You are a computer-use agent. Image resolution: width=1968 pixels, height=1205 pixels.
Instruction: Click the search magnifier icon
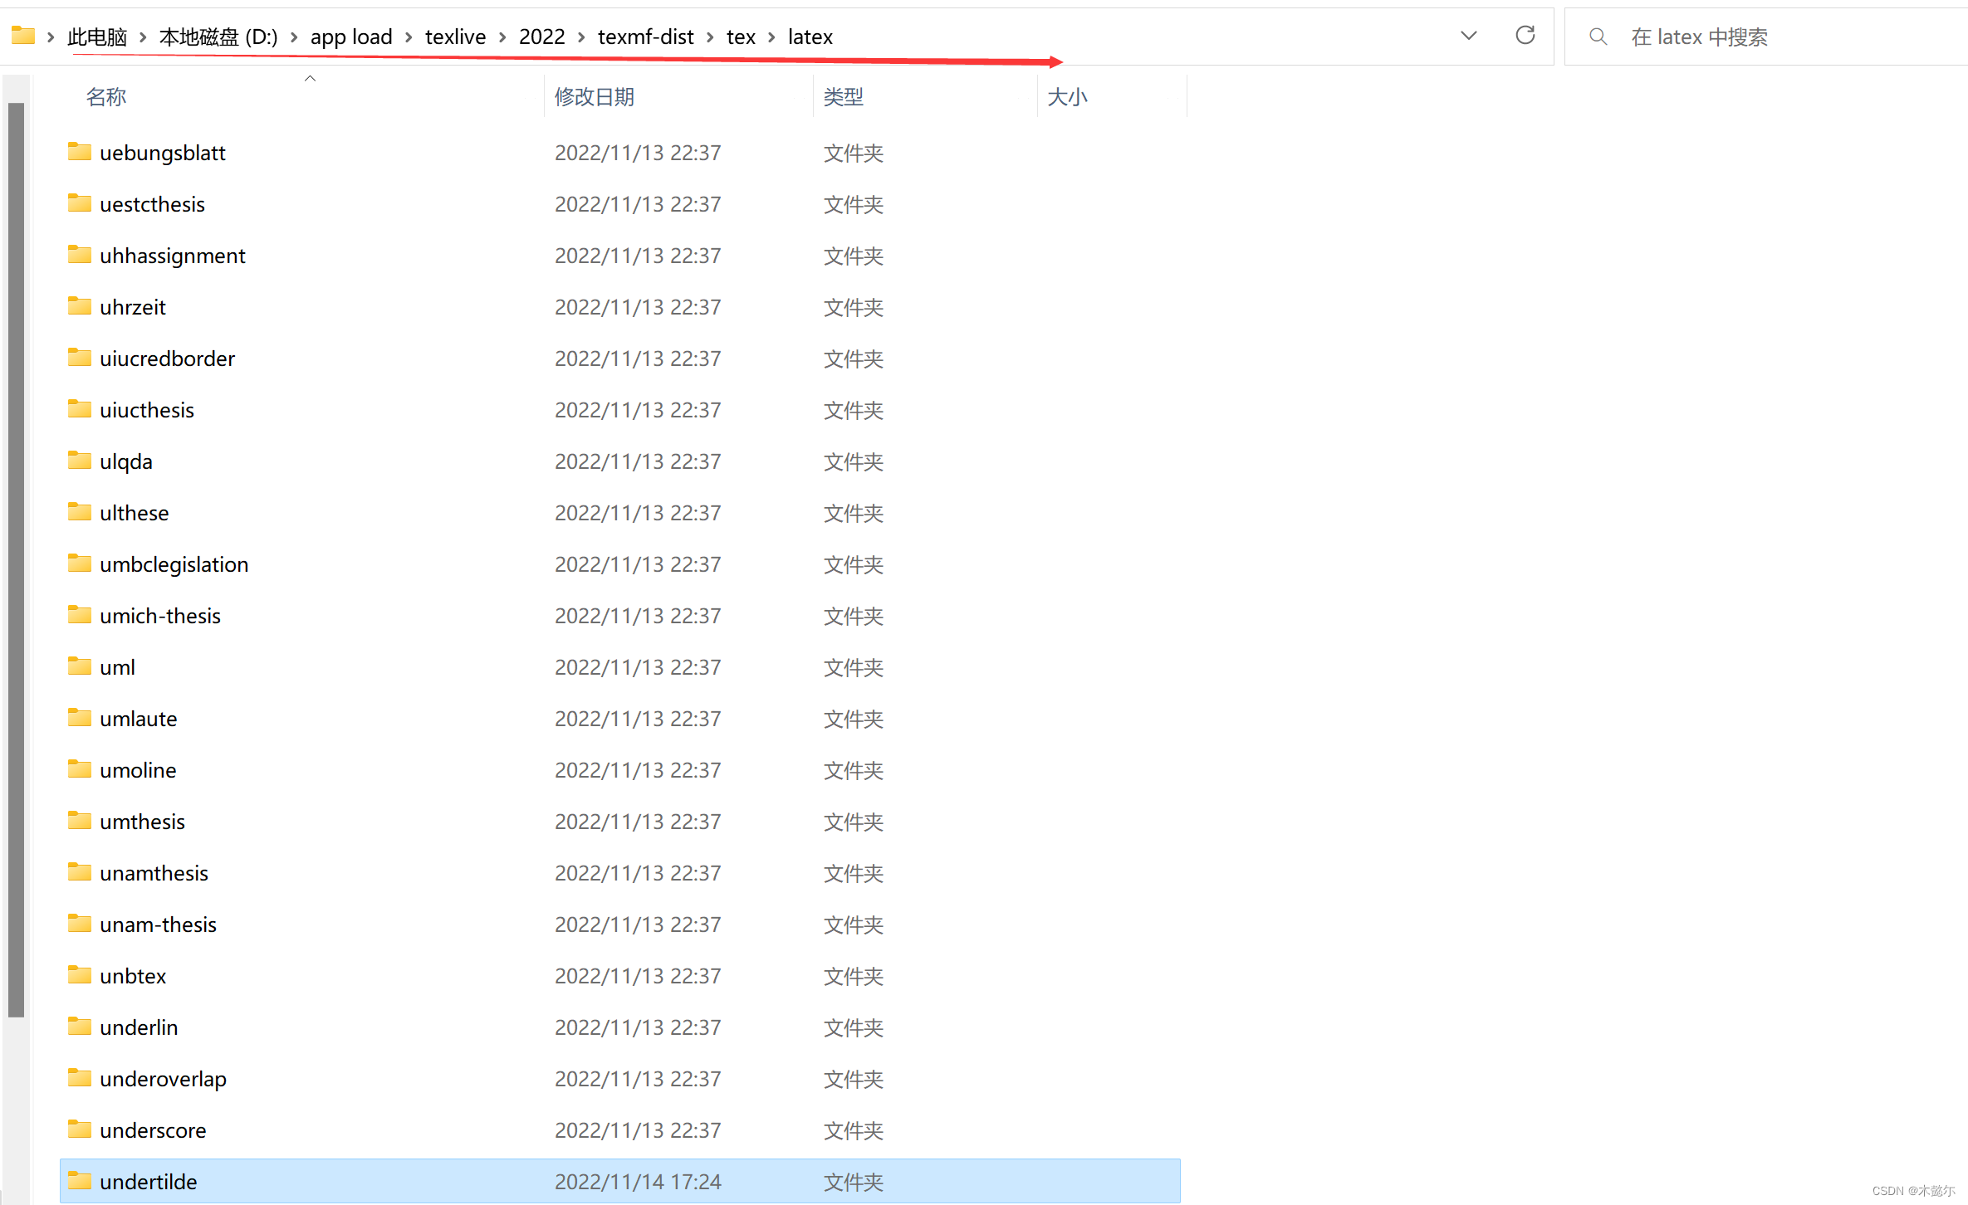pos(1598,37)
